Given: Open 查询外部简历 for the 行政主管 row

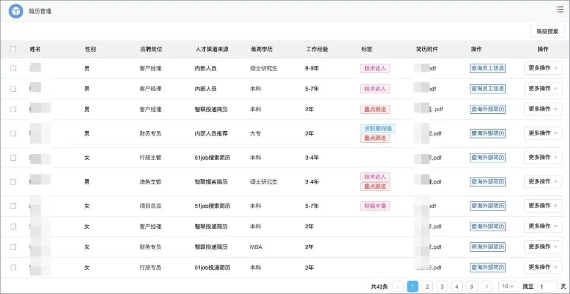Looking at the screenshot, I should tap(488, 158).
